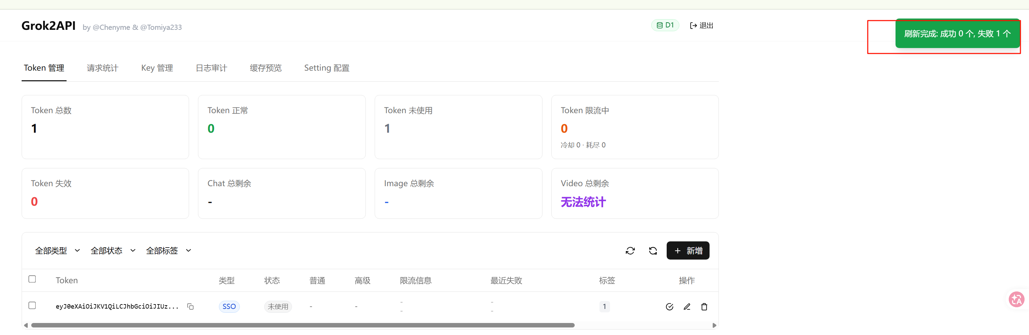Edit the token with pencil icon
This screenshot has height=335, width=1029.
pos(687,307)
